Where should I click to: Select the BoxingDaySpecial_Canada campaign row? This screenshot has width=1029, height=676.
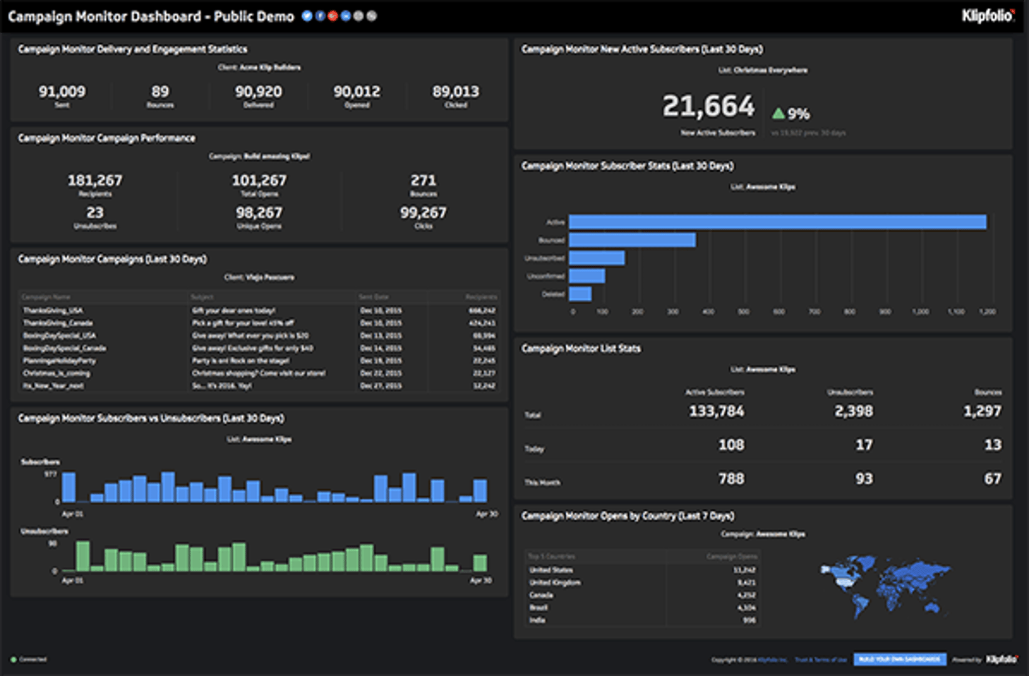[259, 348]
